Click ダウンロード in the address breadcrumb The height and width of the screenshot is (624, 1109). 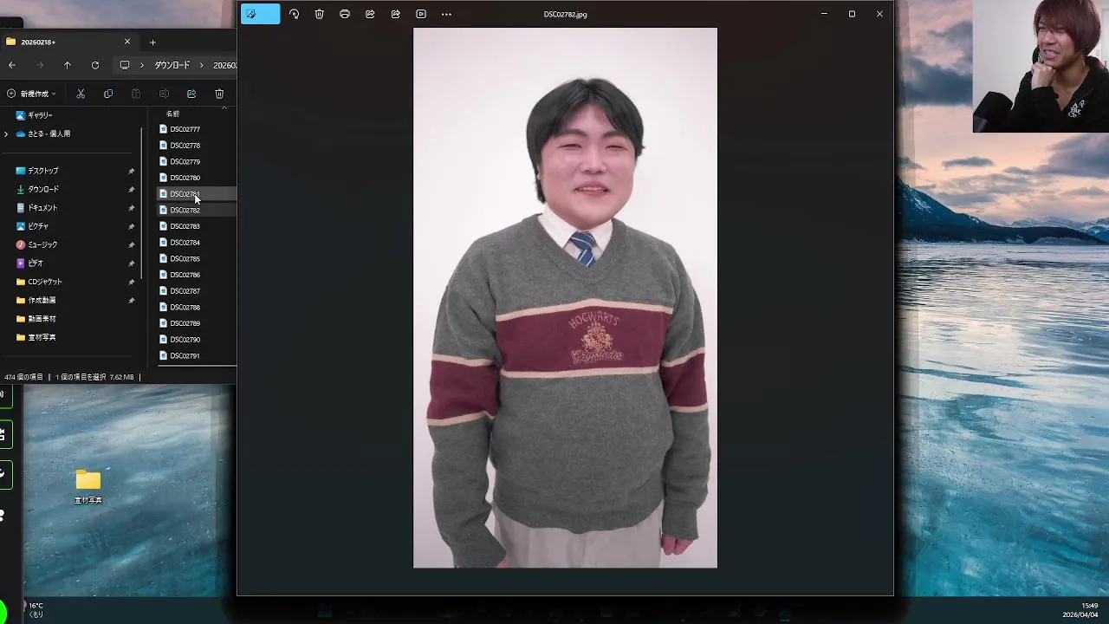click(x=172, y=65)
